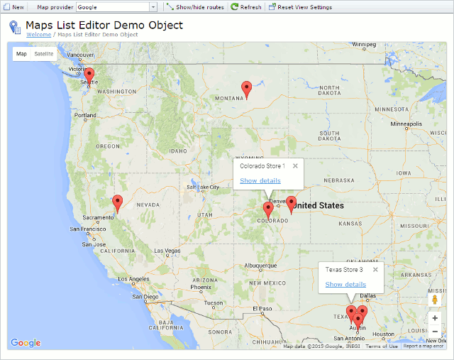454x360 pixels.
Task: Click the Albuquerque map label
Action: pos(260,266)
